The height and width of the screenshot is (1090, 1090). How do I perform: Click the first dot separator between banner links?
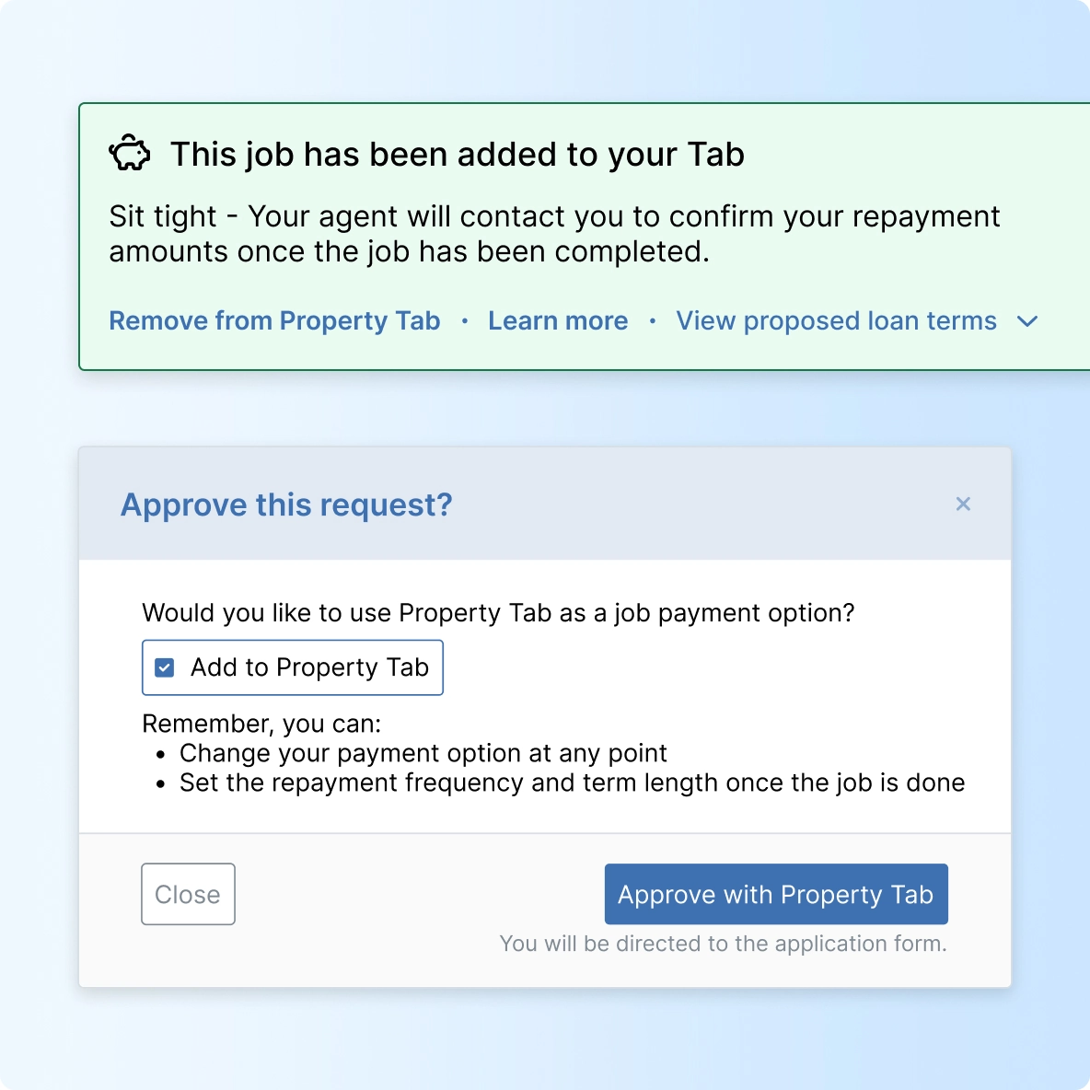(x=465, y=321)
